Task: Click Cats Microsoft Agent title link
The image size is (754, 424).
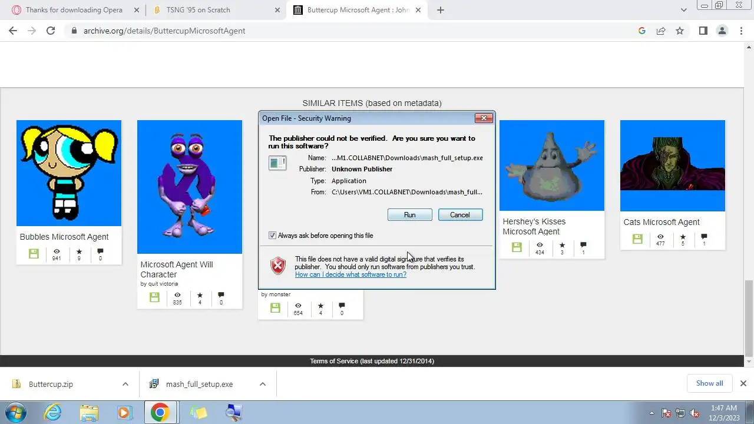Action: [x=662, y=222]
